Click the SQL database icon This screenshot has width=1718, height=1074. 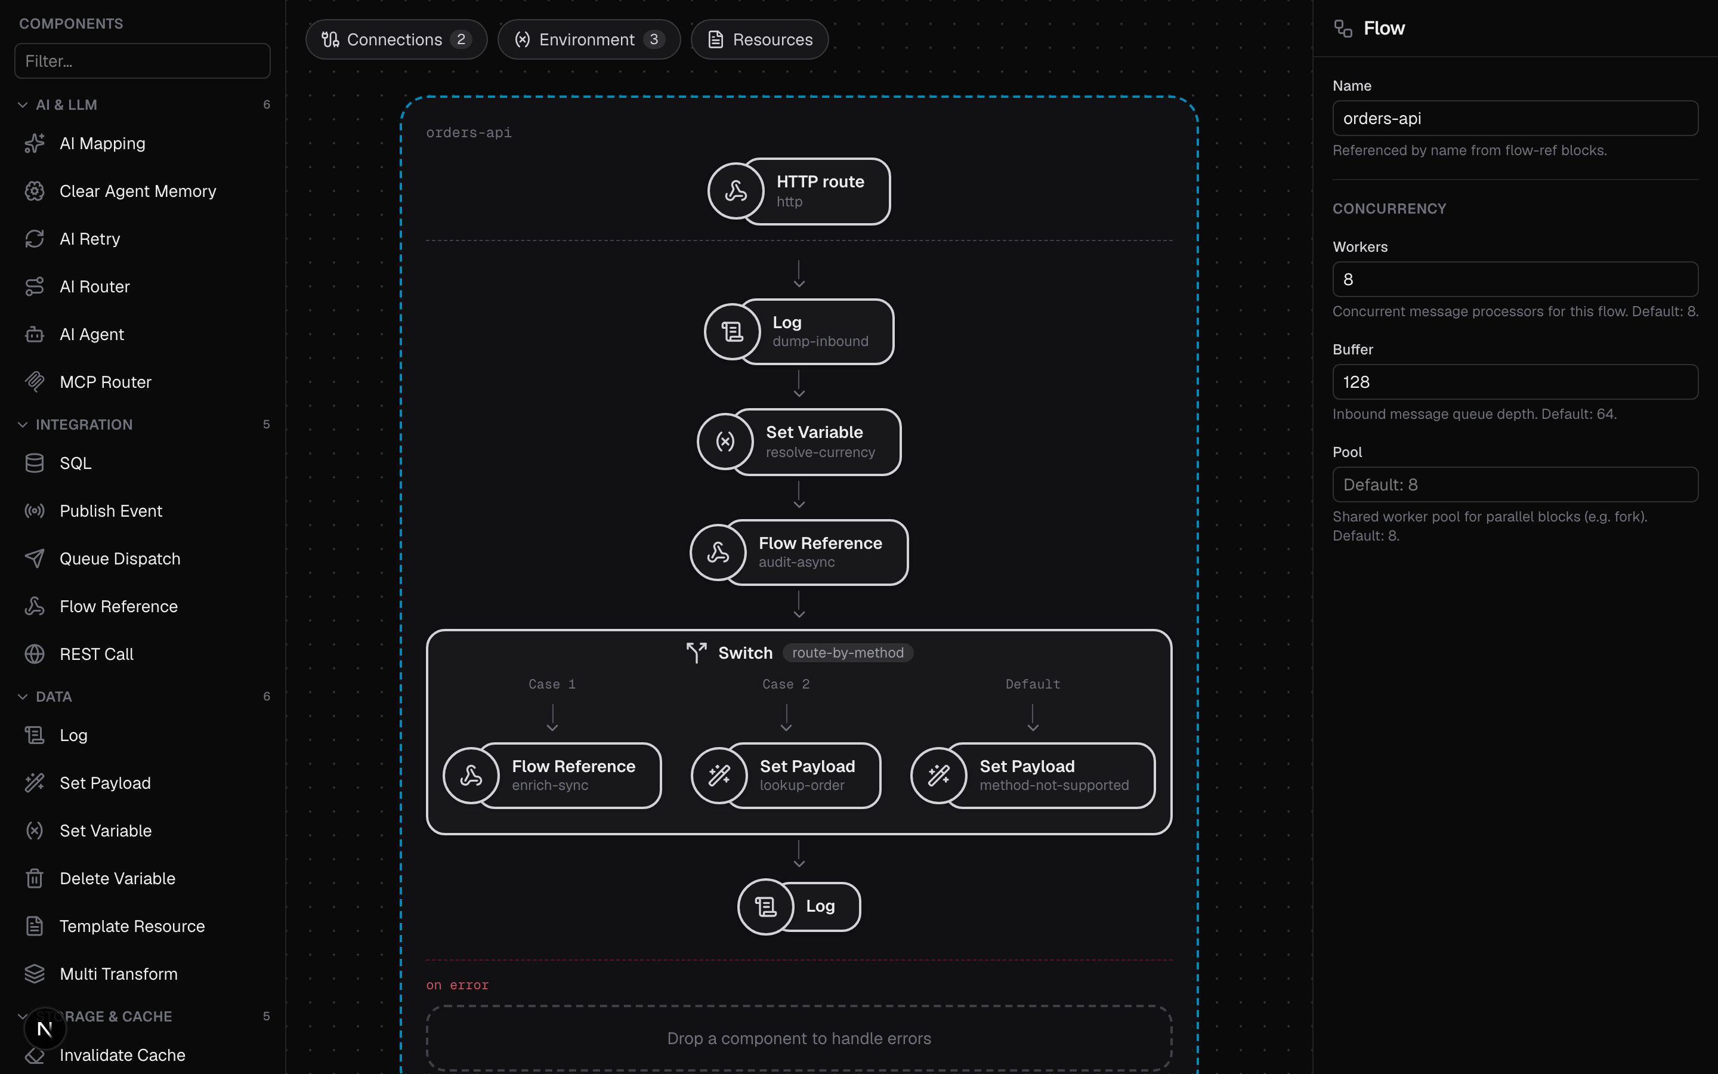pyautogui.click(x=34, y=463)
